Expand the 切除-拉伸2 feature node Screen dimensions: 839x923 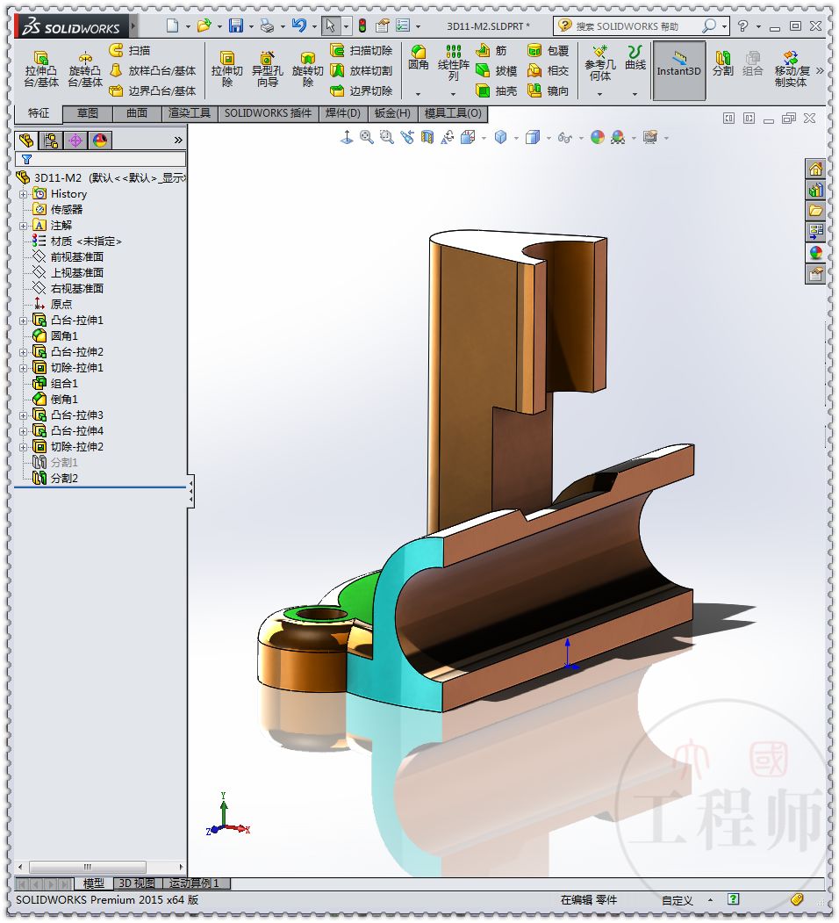23,447
